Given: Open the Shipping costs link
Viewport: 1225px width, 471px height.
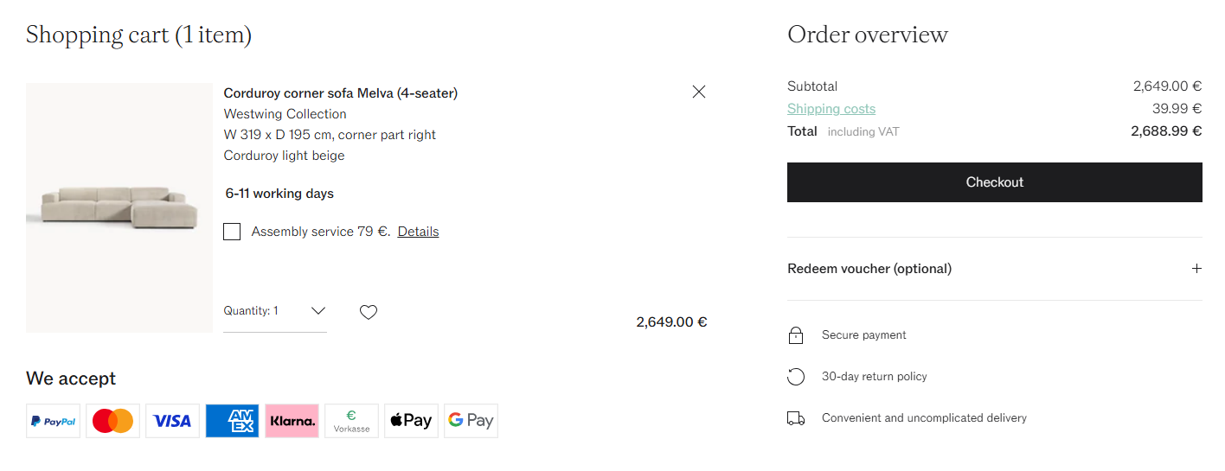Looking at the screenshot, I should pos(831,109).
